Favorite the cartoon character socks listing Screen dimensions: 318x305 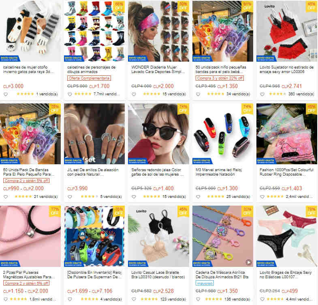click(70, 95)
